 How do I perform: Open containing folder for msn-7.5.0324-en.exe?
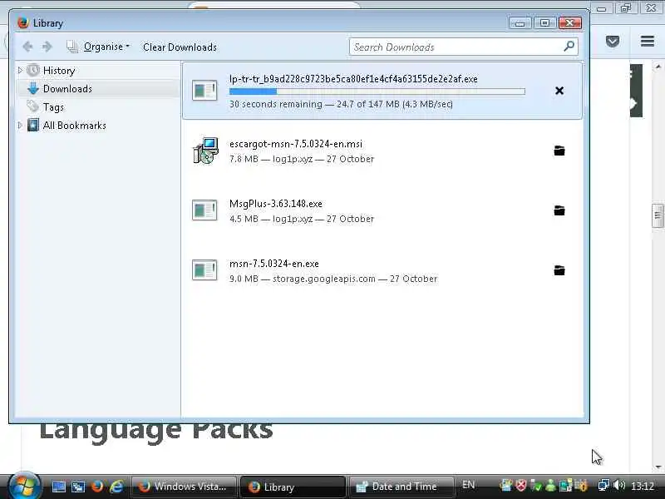tap(559, 269)
